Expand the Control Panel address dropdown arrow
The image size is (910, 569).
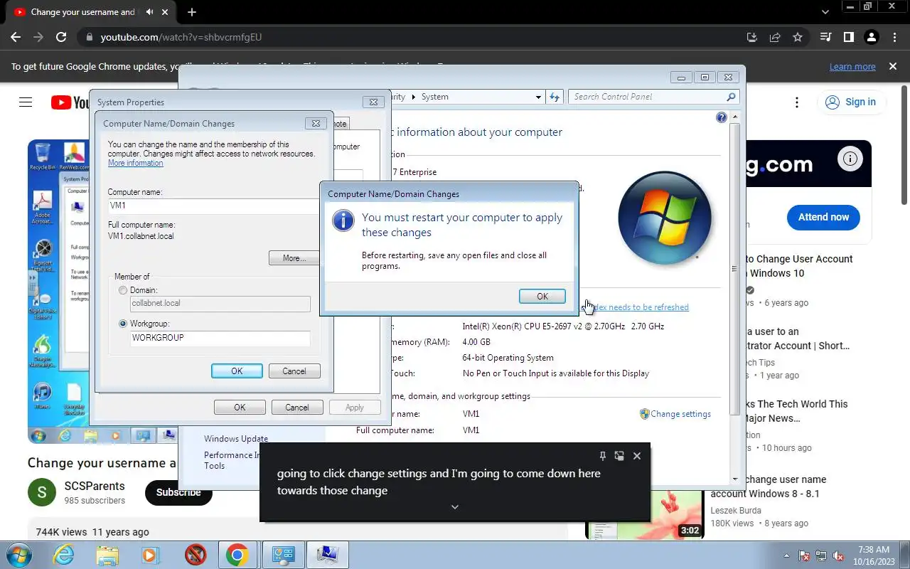pos(539,97)
